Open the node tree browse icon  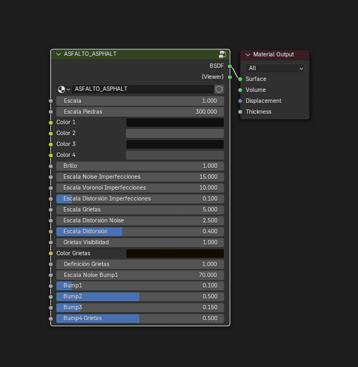tap(64, 89)
